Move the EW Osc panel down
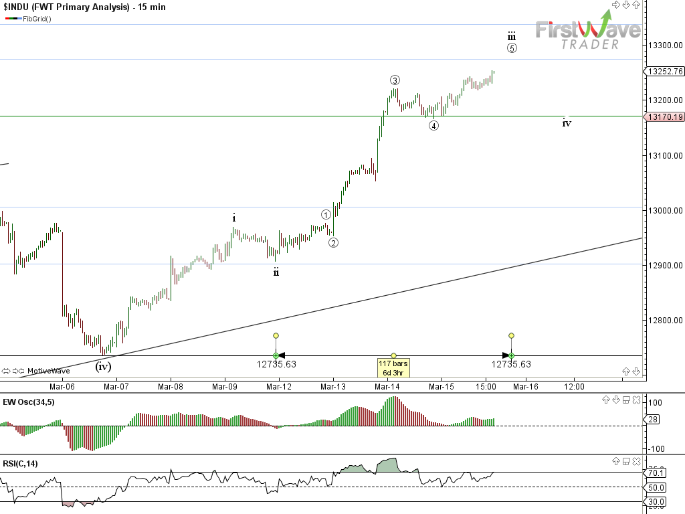Screen dimensions: 685x514 tap(615, 400)
